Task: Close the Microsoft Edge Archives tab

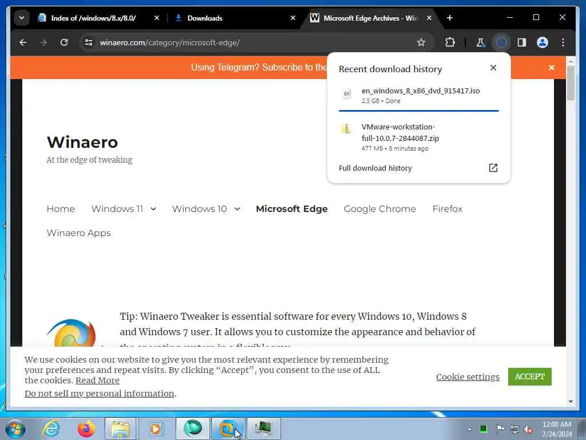Action: point(429,18)
